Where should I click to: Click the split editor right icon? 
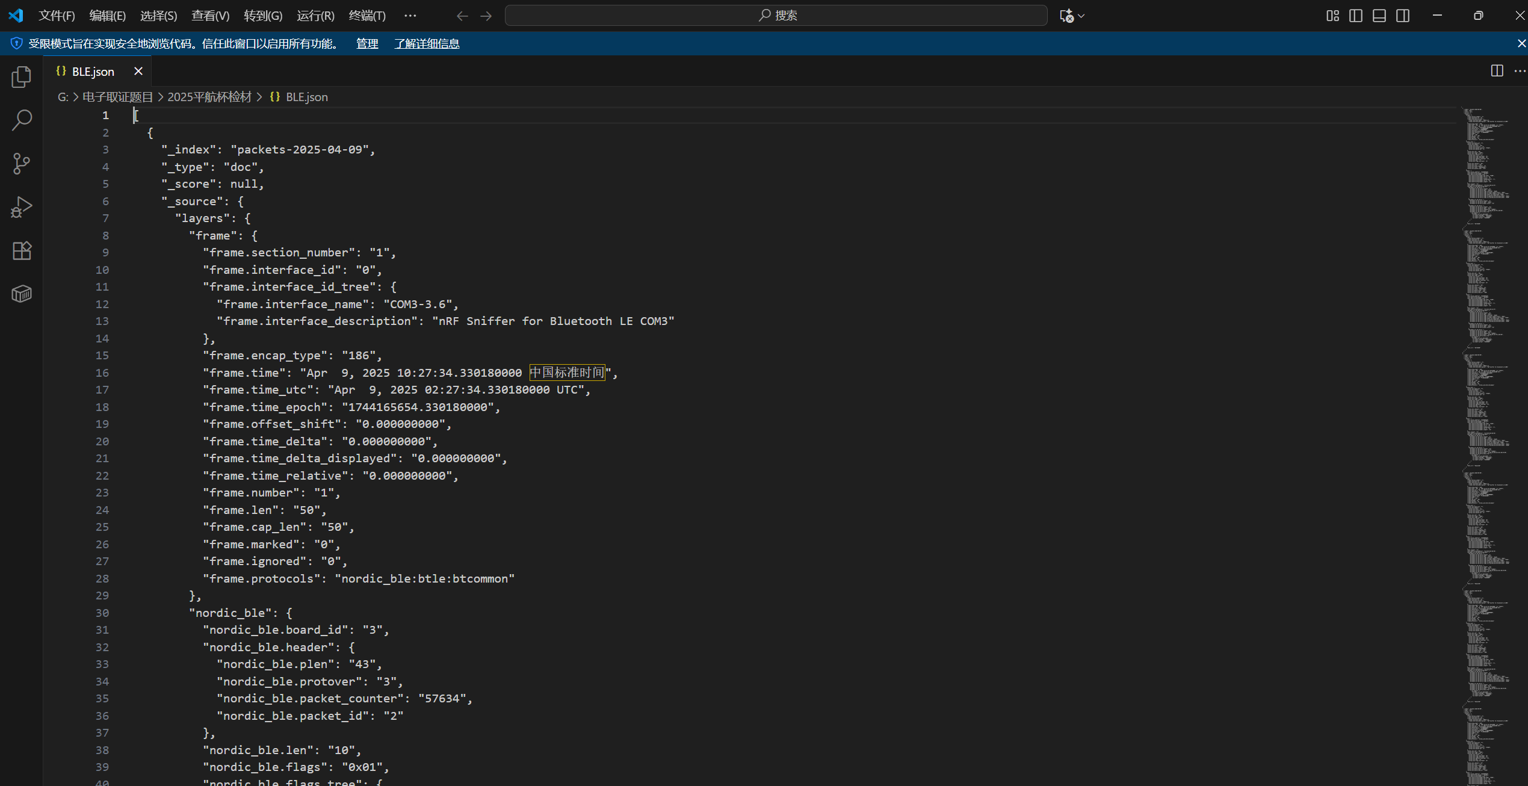[x=1497, y=71]
